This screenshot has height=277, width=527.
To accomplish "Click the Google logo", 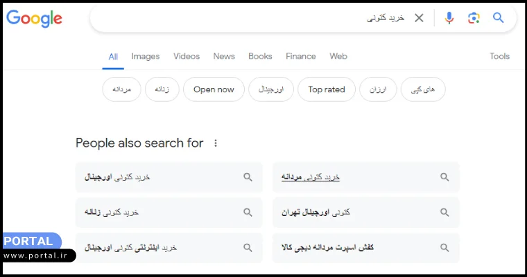I will pos(34,19).
